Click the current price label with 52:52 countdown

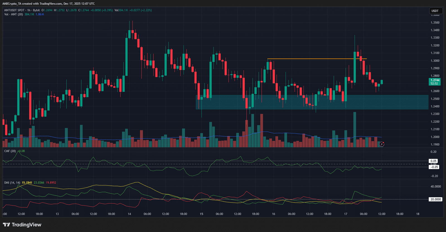pos(435,82)
